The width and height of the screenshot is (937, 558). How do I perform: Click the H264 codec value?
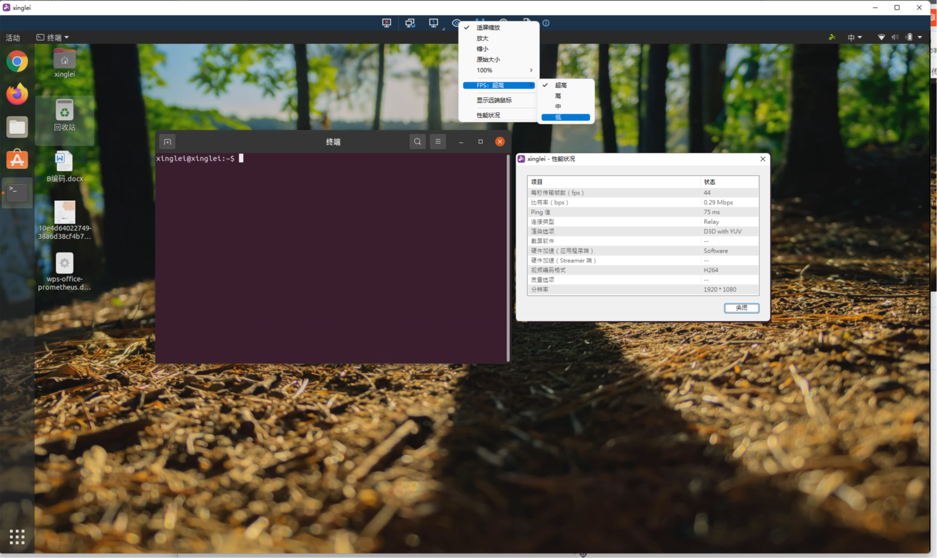pos(711,270)
